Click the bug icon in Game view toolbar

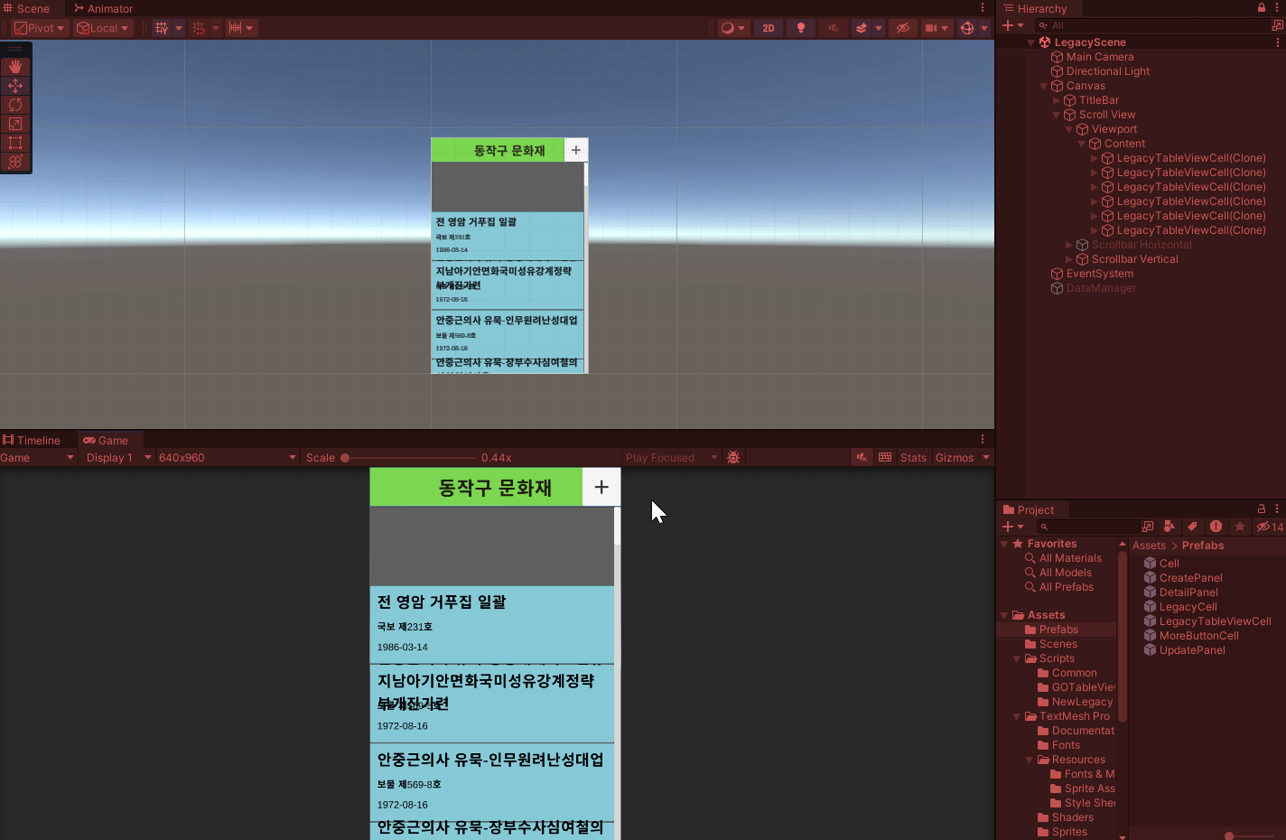tap(733, 458)
